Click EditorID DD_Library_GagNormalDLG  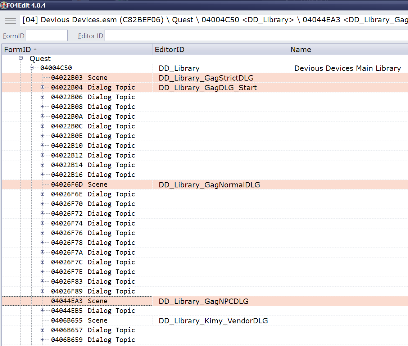pos(209,185)
